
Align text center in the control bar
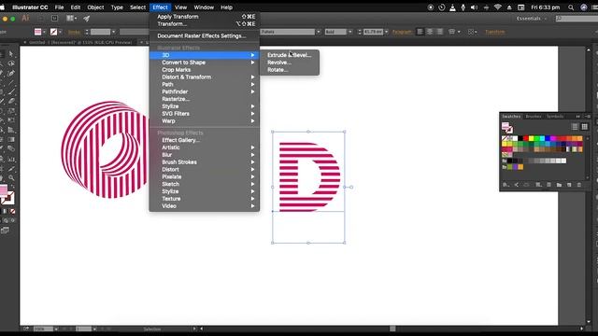pos(430,32)
